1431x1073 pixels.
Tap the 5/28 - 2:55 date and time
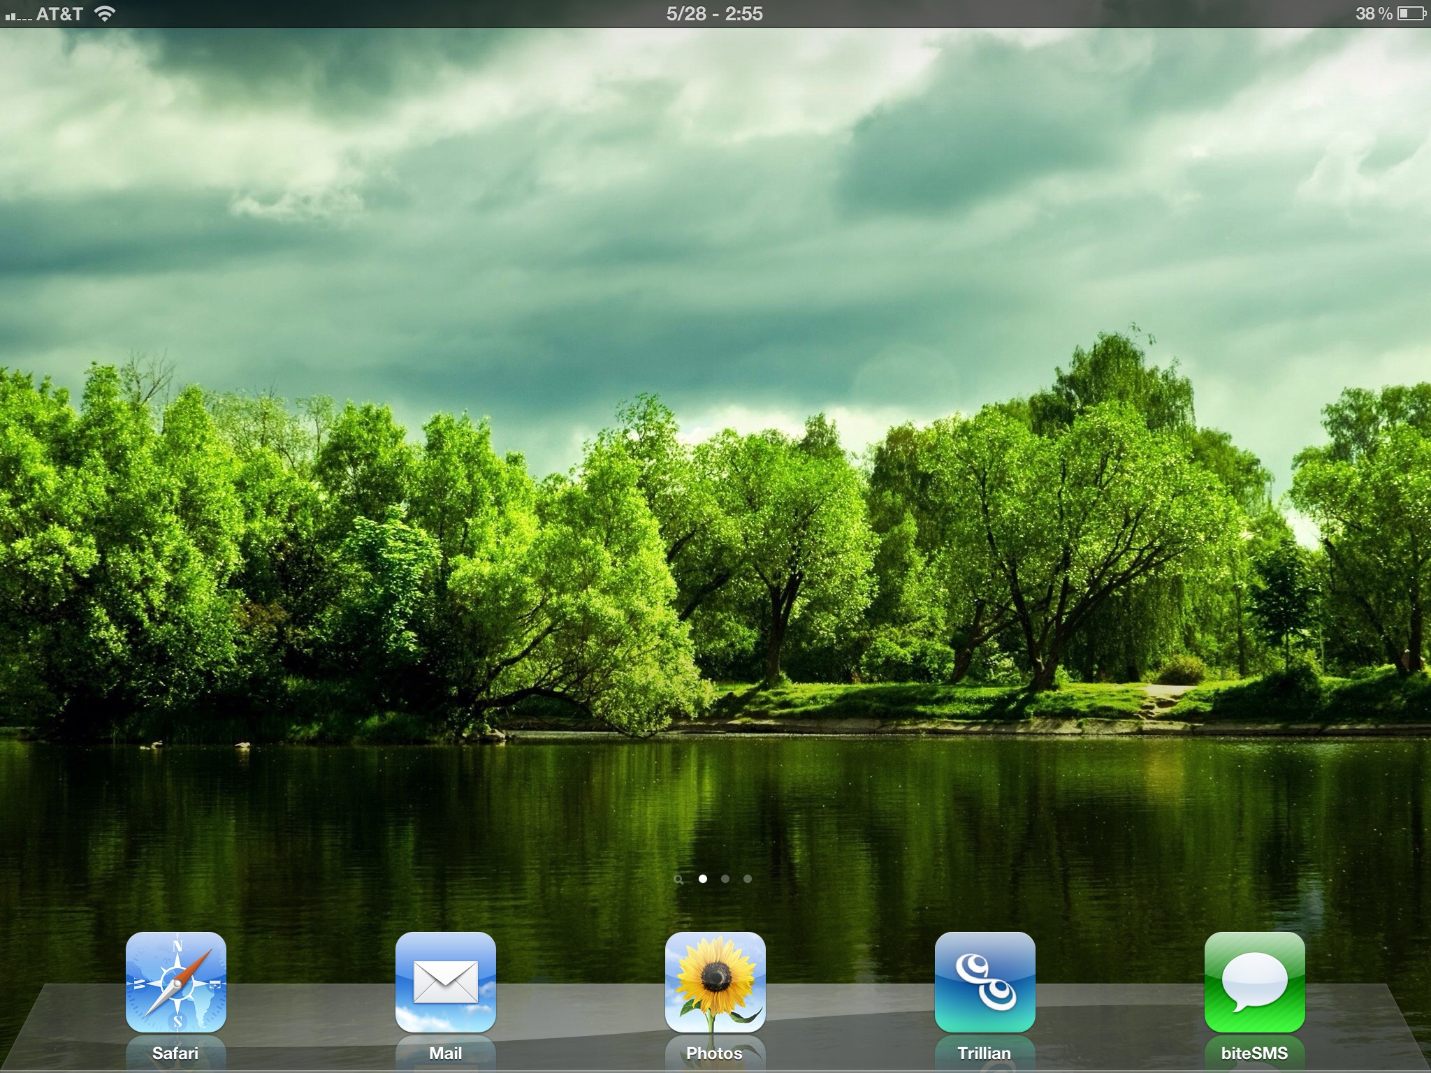pos(714,14)
